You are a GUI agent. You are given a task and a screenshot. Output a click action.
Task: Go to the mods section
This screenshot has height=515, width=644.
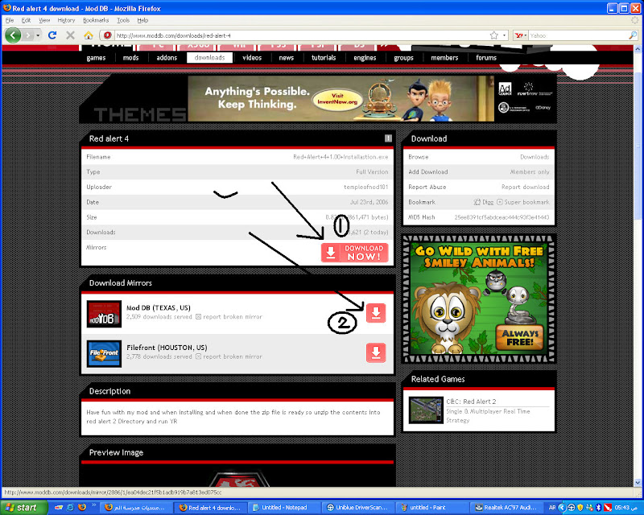(x=130, y=58)
